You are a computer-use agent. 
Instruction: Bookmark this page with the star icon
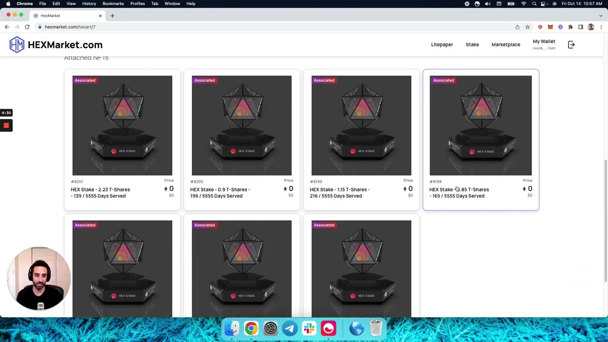(527, 27)
